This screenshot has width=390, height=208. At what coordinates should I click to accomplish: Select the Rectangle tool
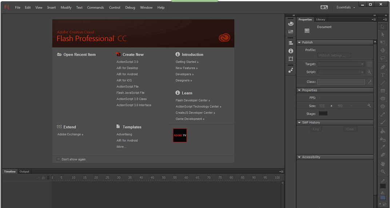coord(383,91)
